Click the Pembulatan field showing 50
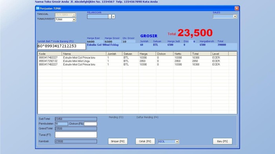This screenshot has height=154, width=275. pyautogui.click(x=61, y=124)
